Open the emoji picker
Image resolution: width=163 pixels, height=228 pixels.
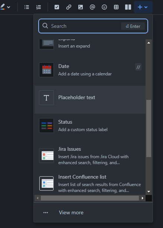coord(104,7)
